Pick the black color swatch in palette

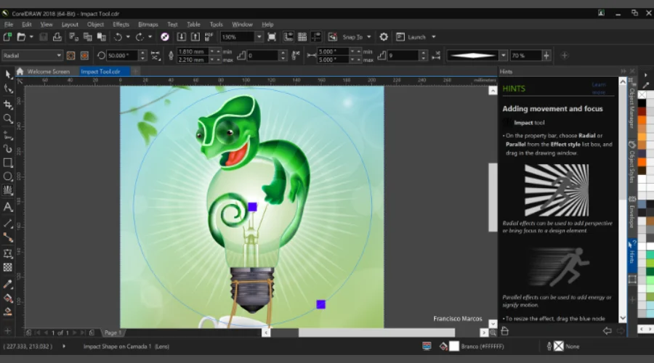point(642,103)
